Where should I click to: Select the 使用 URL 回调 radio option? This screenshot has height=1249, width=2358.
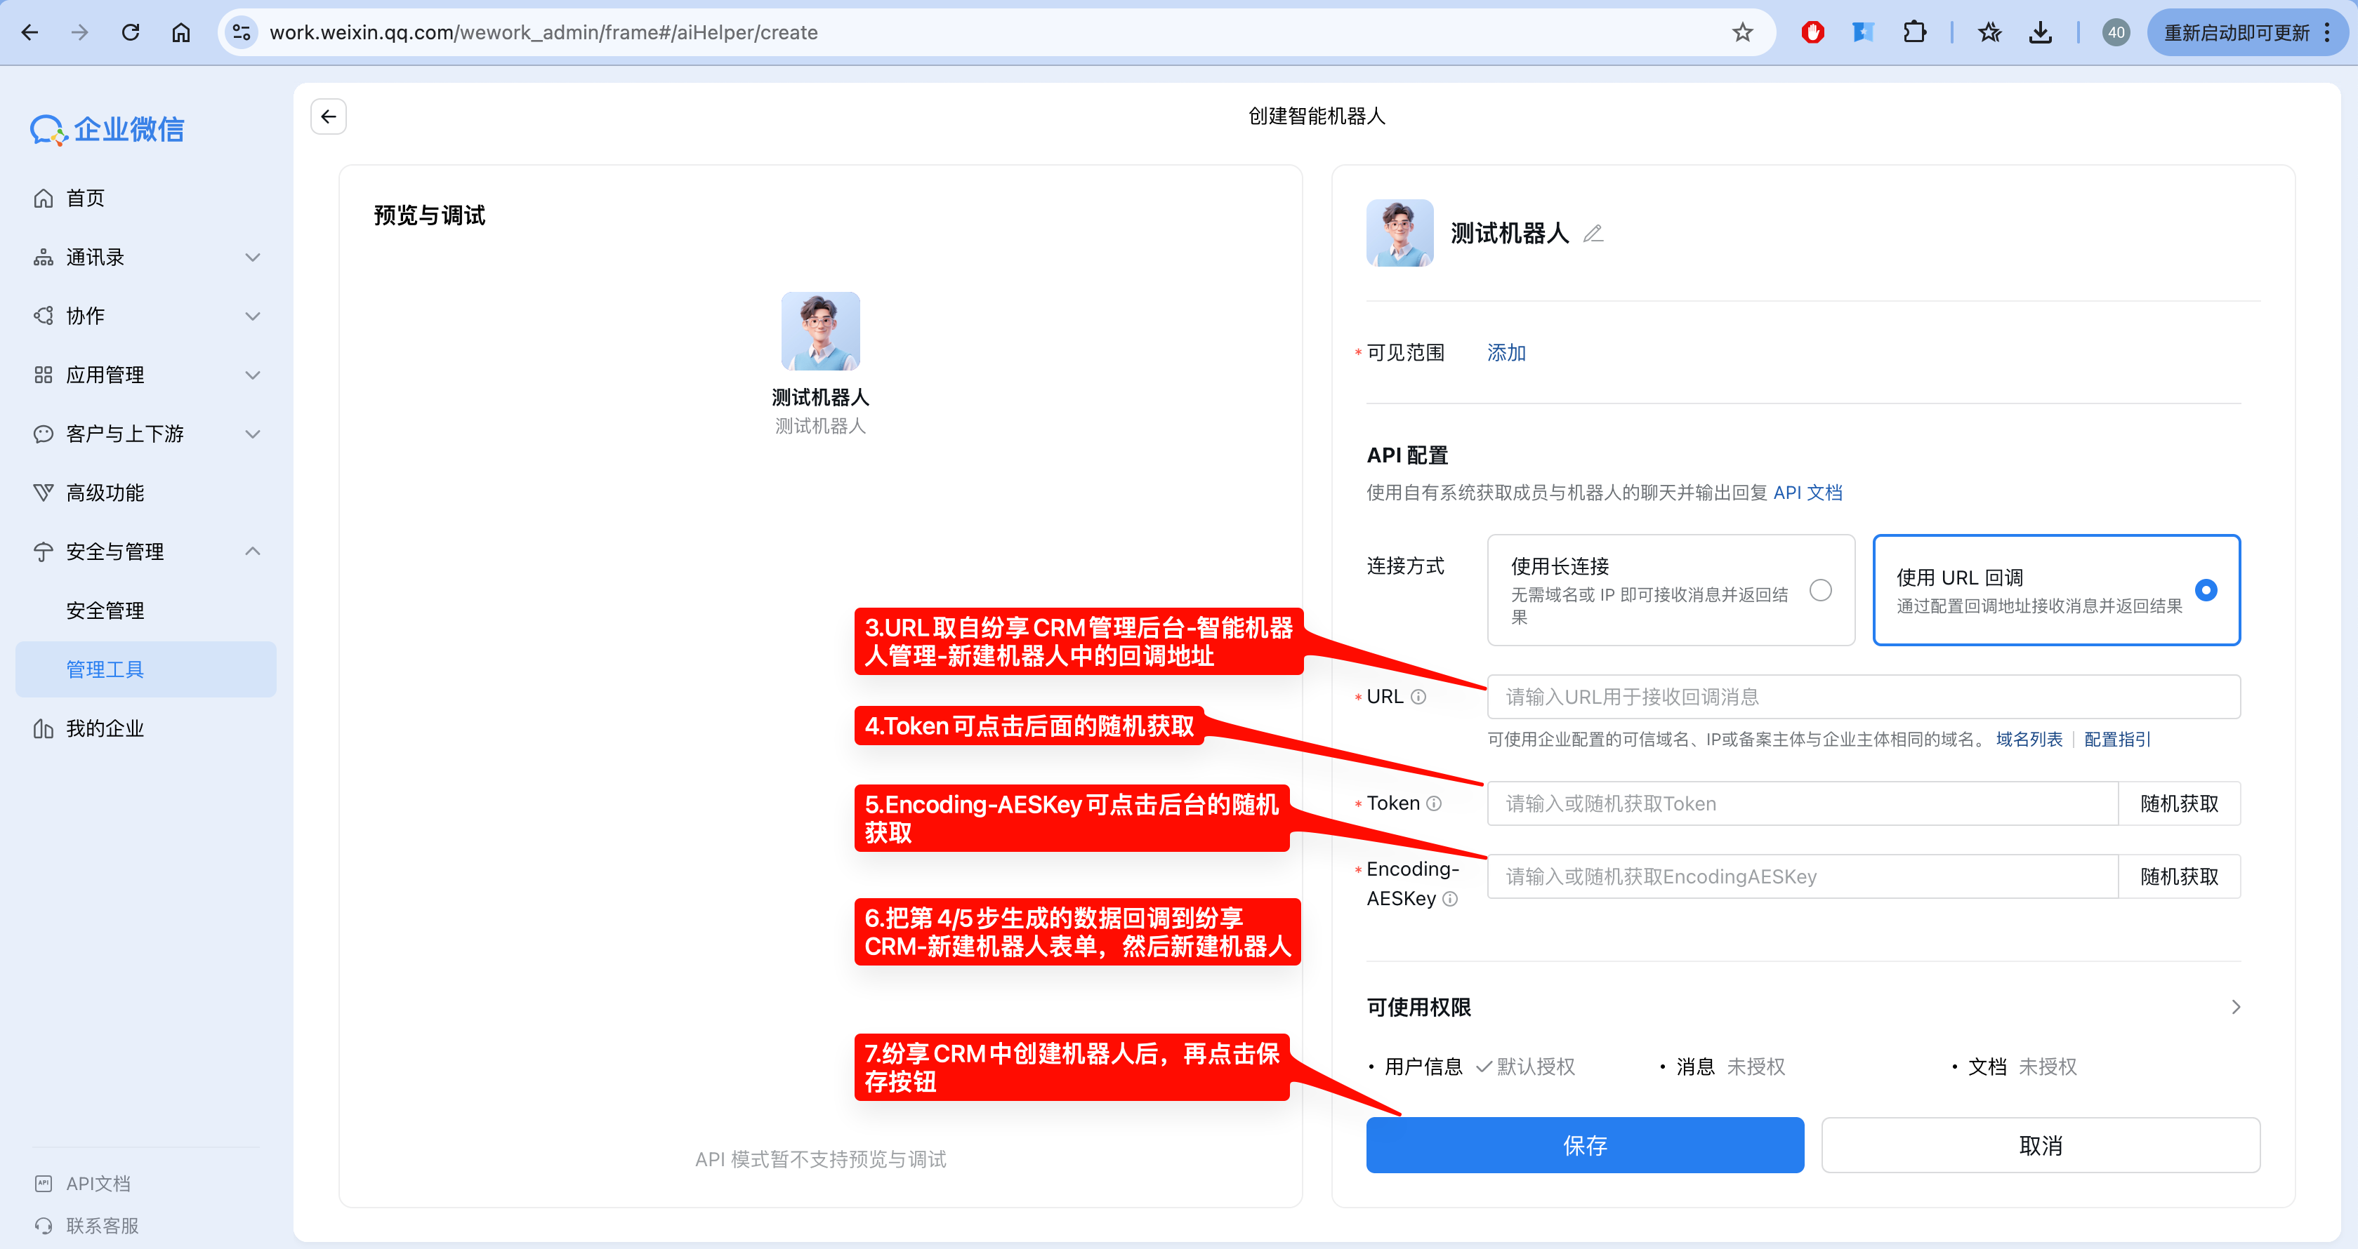coord(2206,591)
